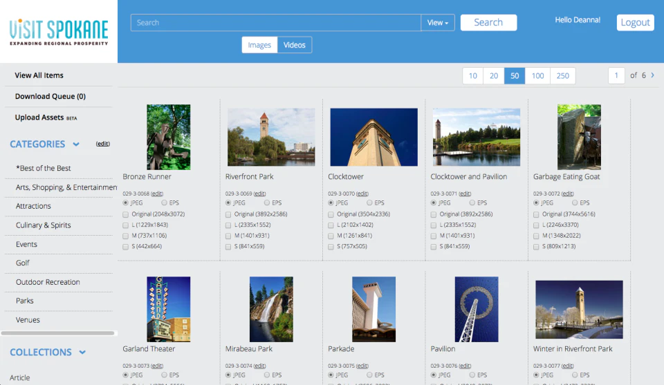Open Clocktower and Pavilion thumbnail

[477, 137]
